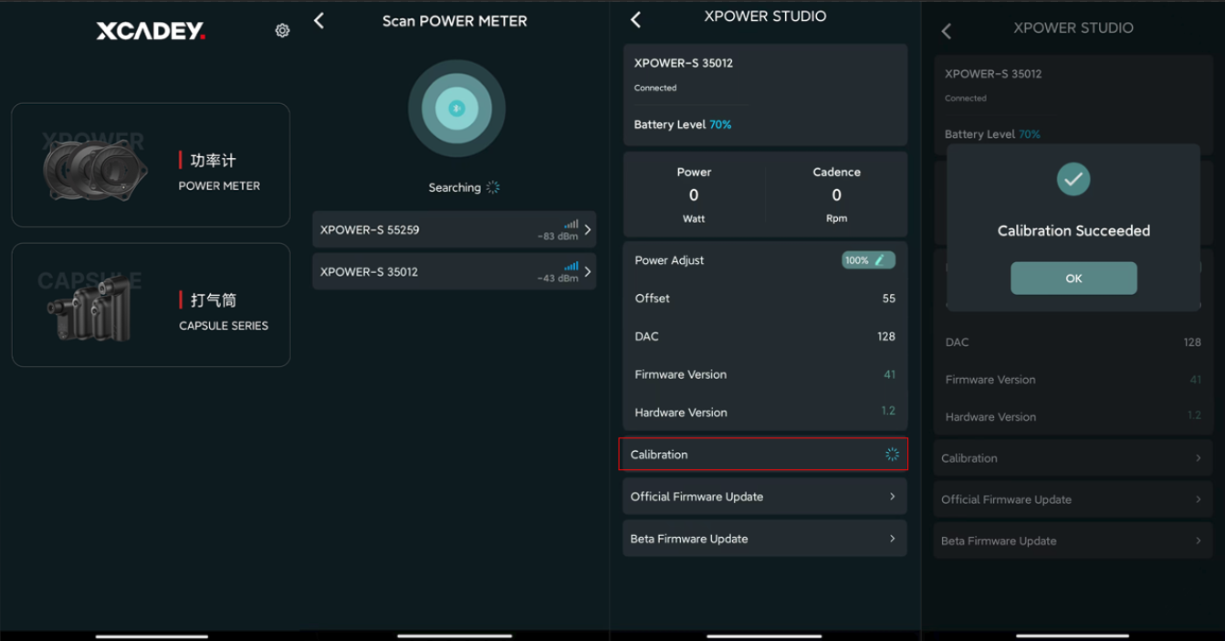Expand Official Firmware Update in highlighted screen
Viewport: 1225px width, 641px height.
[765, 497]
